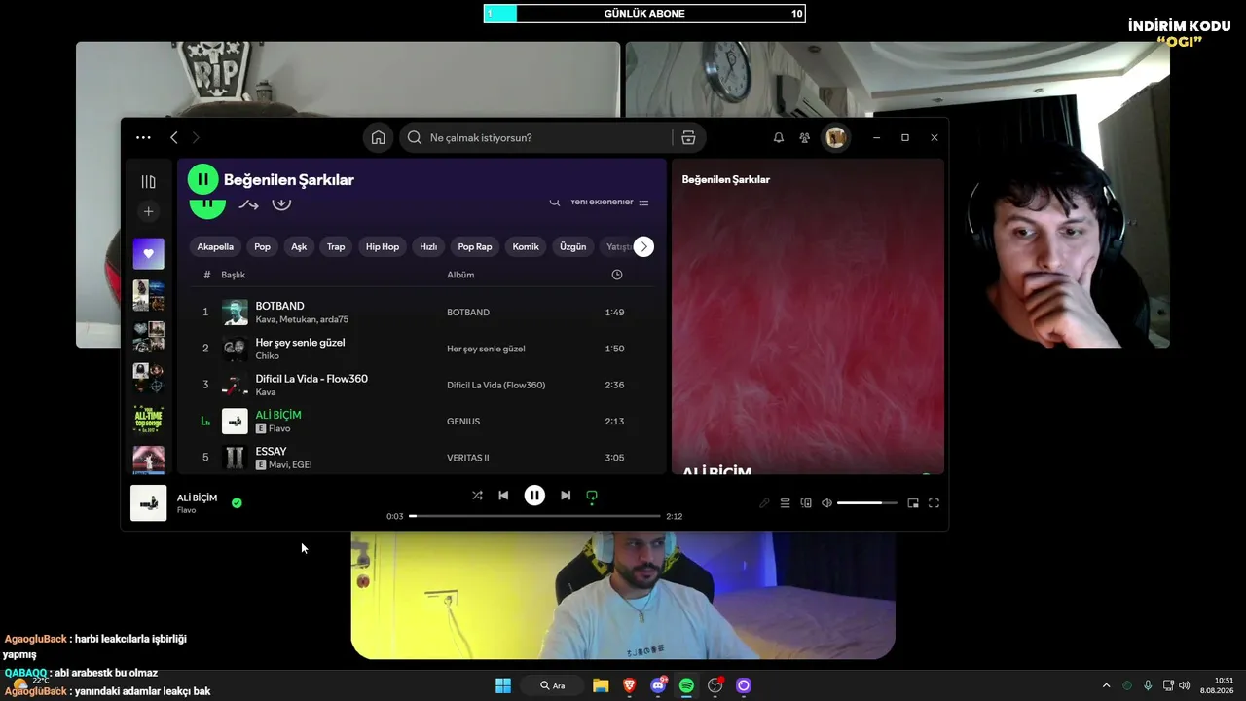Switch to Spotify on the taskbar
Screen dimensions: 1246x701
(x=686, y=685)
